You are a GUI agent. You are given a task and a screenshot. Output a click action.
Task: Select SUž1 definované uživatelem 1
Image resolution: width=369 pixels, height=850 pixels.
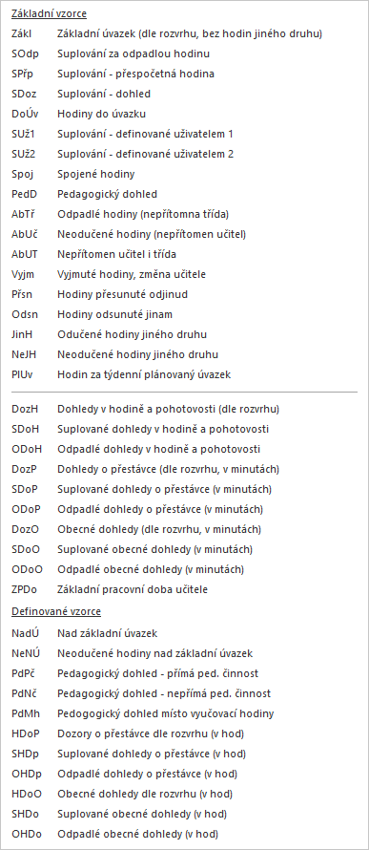pos(122,134)
